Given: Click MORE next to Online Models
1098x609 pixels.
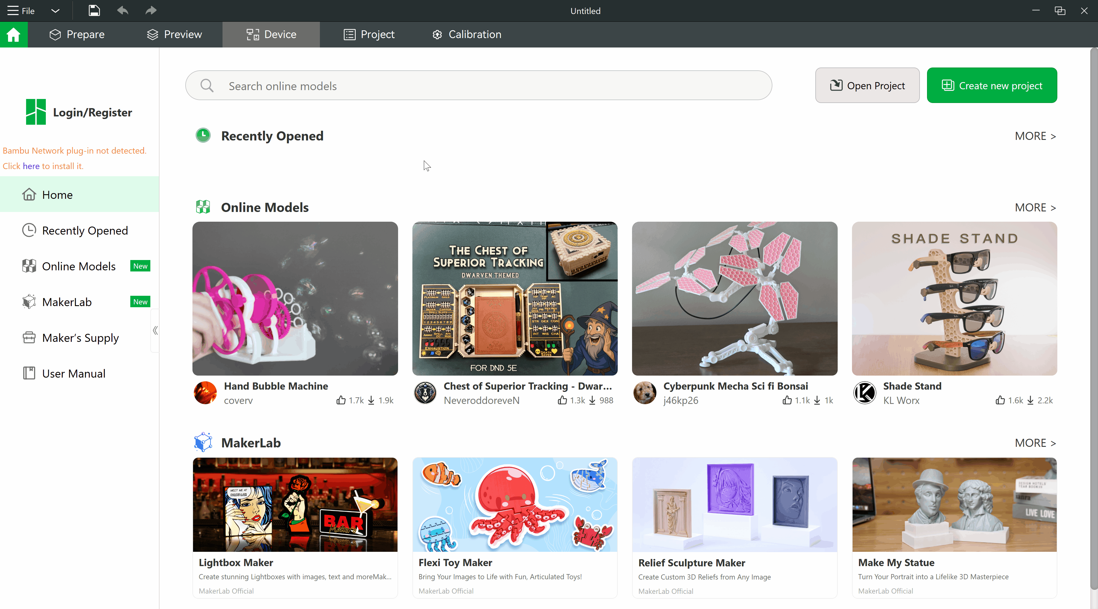Looking at the screenshot, I should [x=1035, y=208].
